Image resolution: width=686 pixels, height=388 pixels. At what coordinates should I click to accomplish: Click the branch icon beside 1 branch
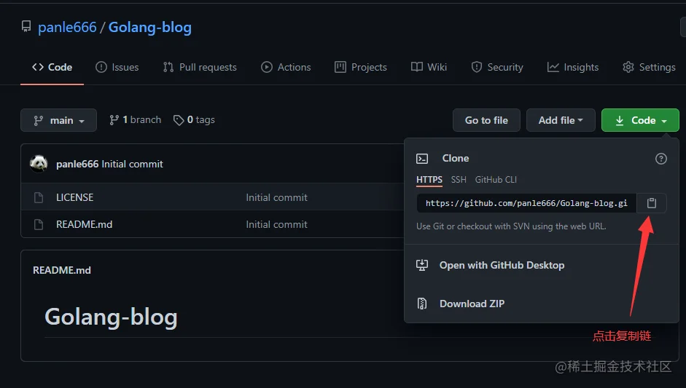(x=114, y=120)
